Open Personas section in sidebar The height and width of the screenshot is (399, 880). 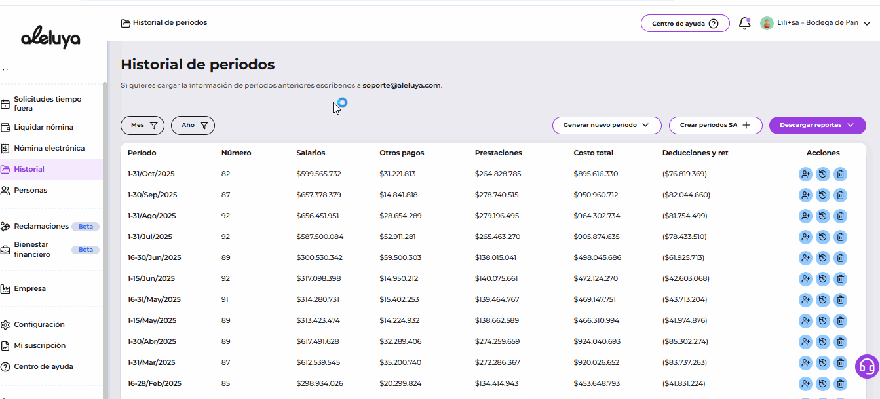30,190
